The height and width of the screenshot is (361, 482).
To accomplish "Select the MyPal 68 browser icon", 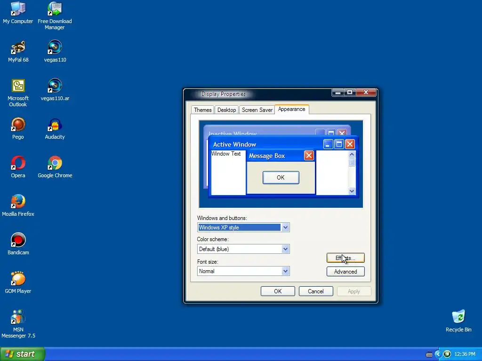I will [x=18, y=52].
